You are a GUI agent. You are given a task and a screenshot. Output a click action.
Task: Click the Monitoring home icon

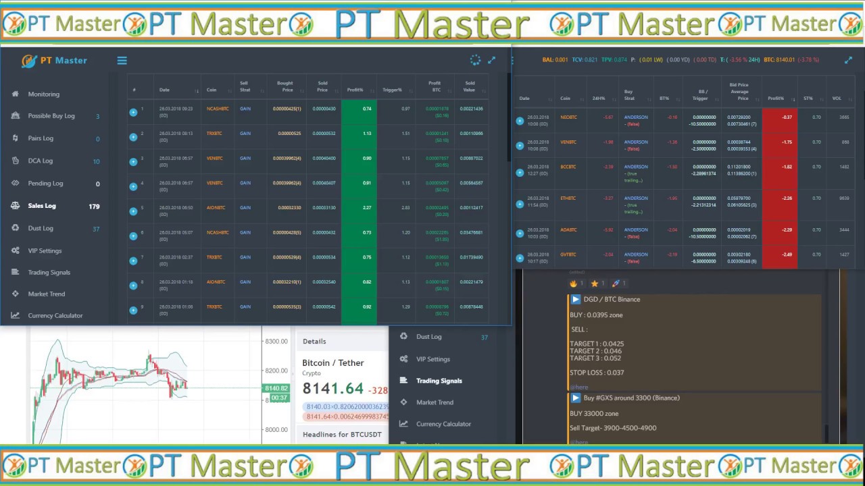(x=15, y=94)
